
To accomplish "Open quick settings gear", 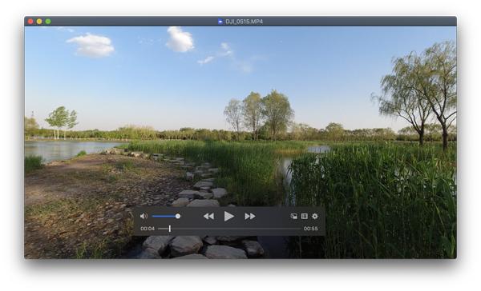I will (x=315, y=217).
